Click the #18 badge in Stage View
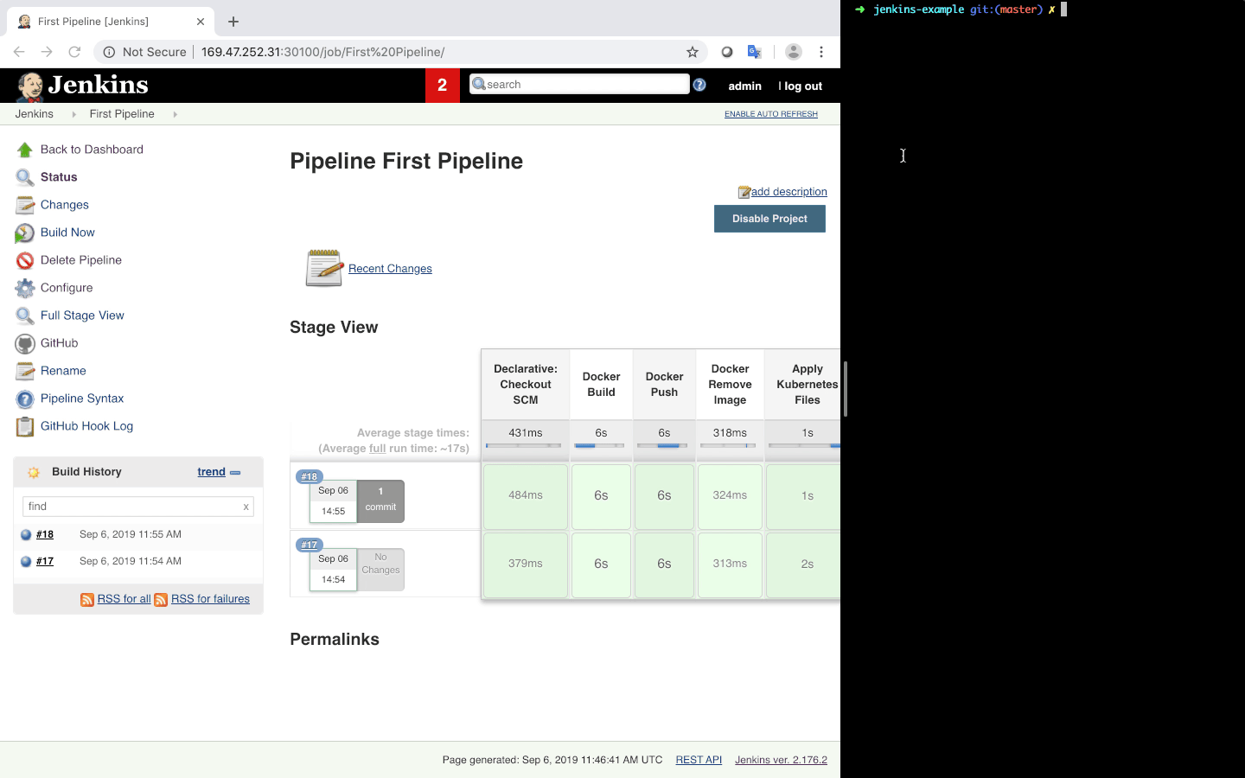Image resolution: width=1245 pixels, height=778 pixels. point(310,476)
